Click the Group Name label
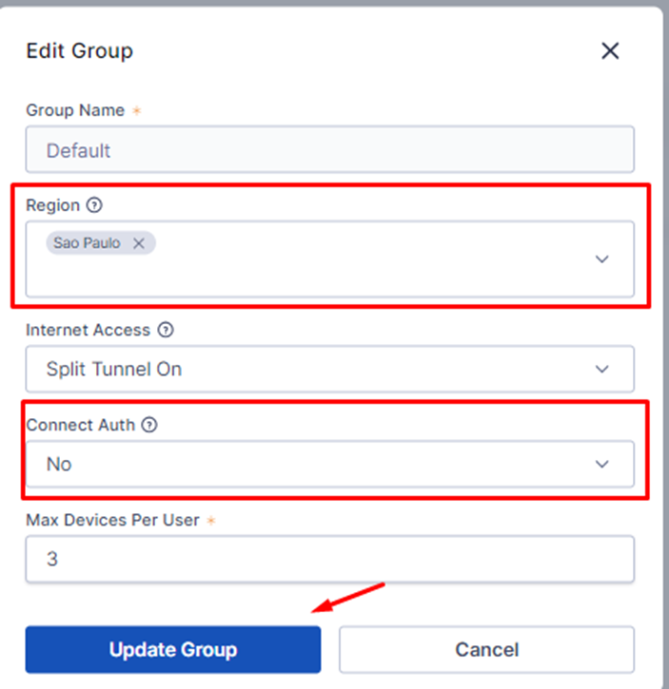The height and width of the screenshot is (689, 669). point(75,110)
